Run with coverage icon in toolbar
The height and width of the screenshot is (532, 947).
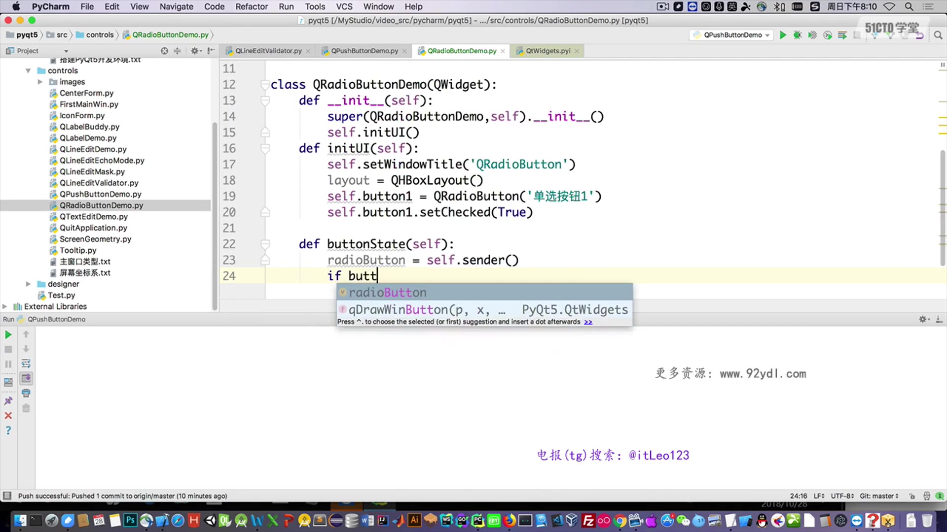pyautogui.click(x=812, y=35)
